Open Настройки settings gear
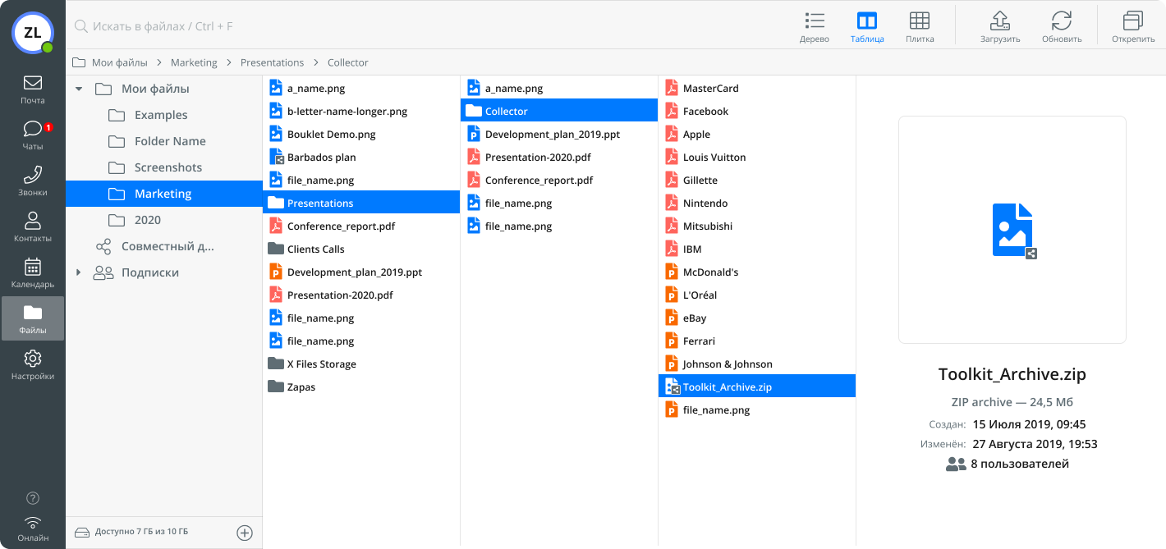1166x549 pixels. (33, 364)
